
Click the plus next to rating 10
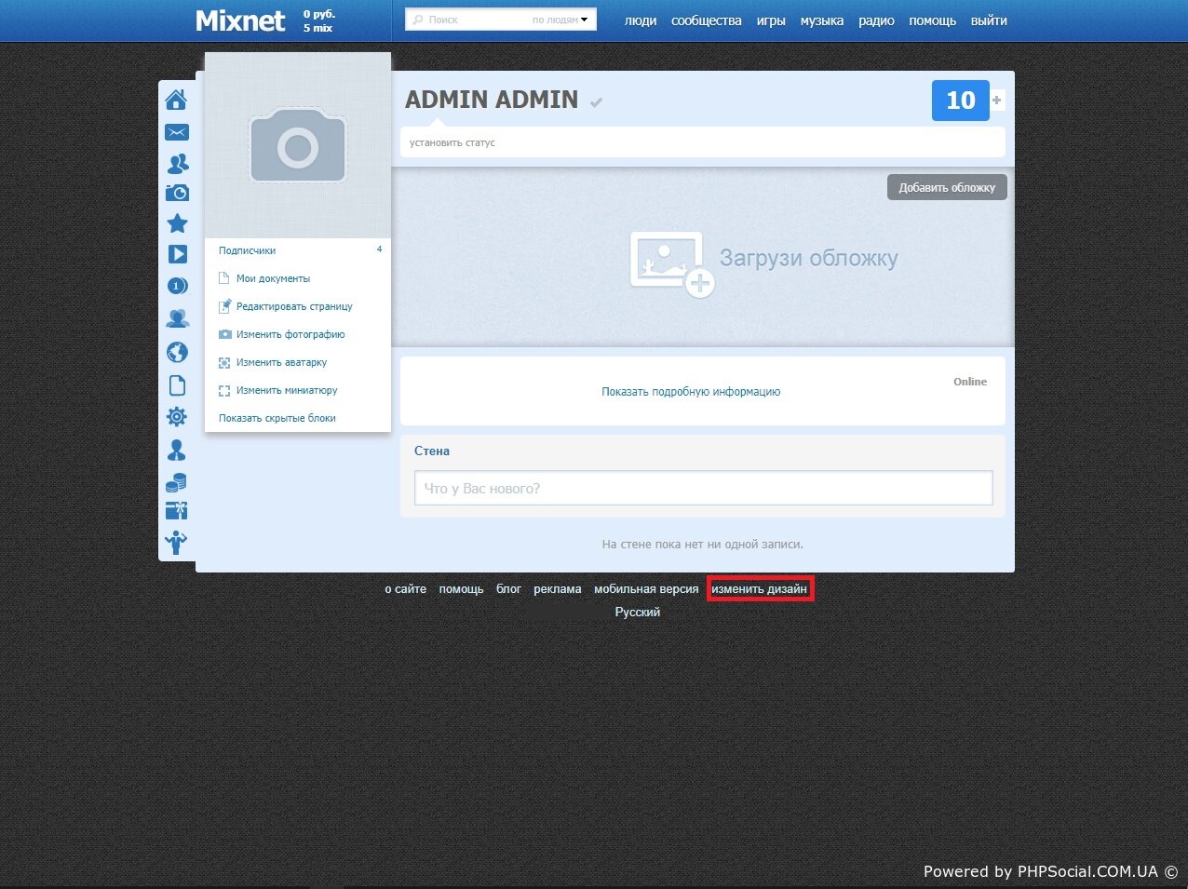997,100
